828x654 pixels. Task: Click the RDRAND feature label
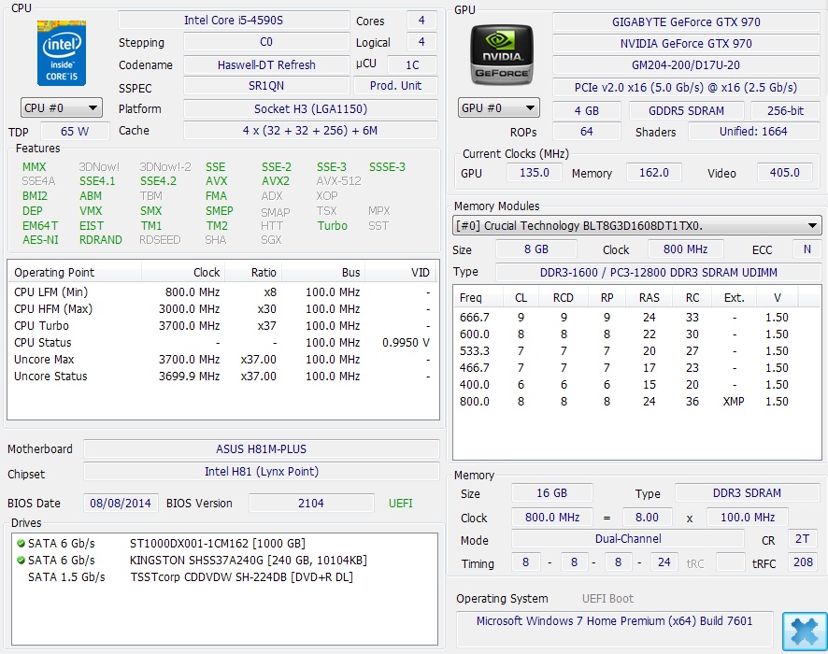click(x=100, y=239)
